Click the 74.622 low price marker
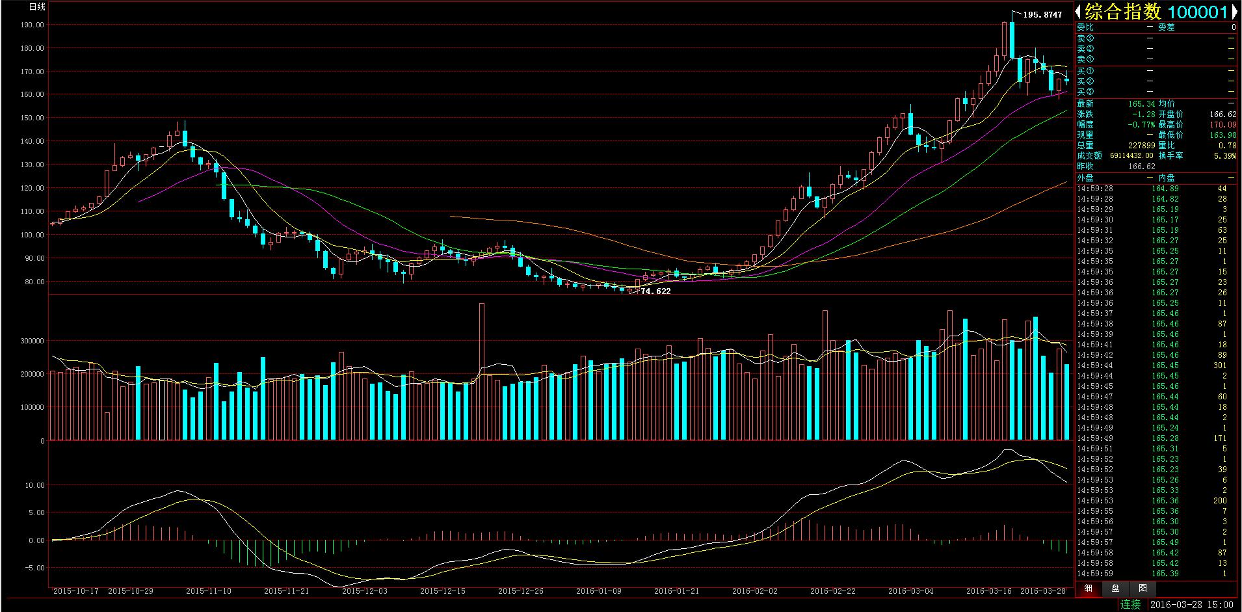The image size is (1242, 612). [x=655, y=291]
